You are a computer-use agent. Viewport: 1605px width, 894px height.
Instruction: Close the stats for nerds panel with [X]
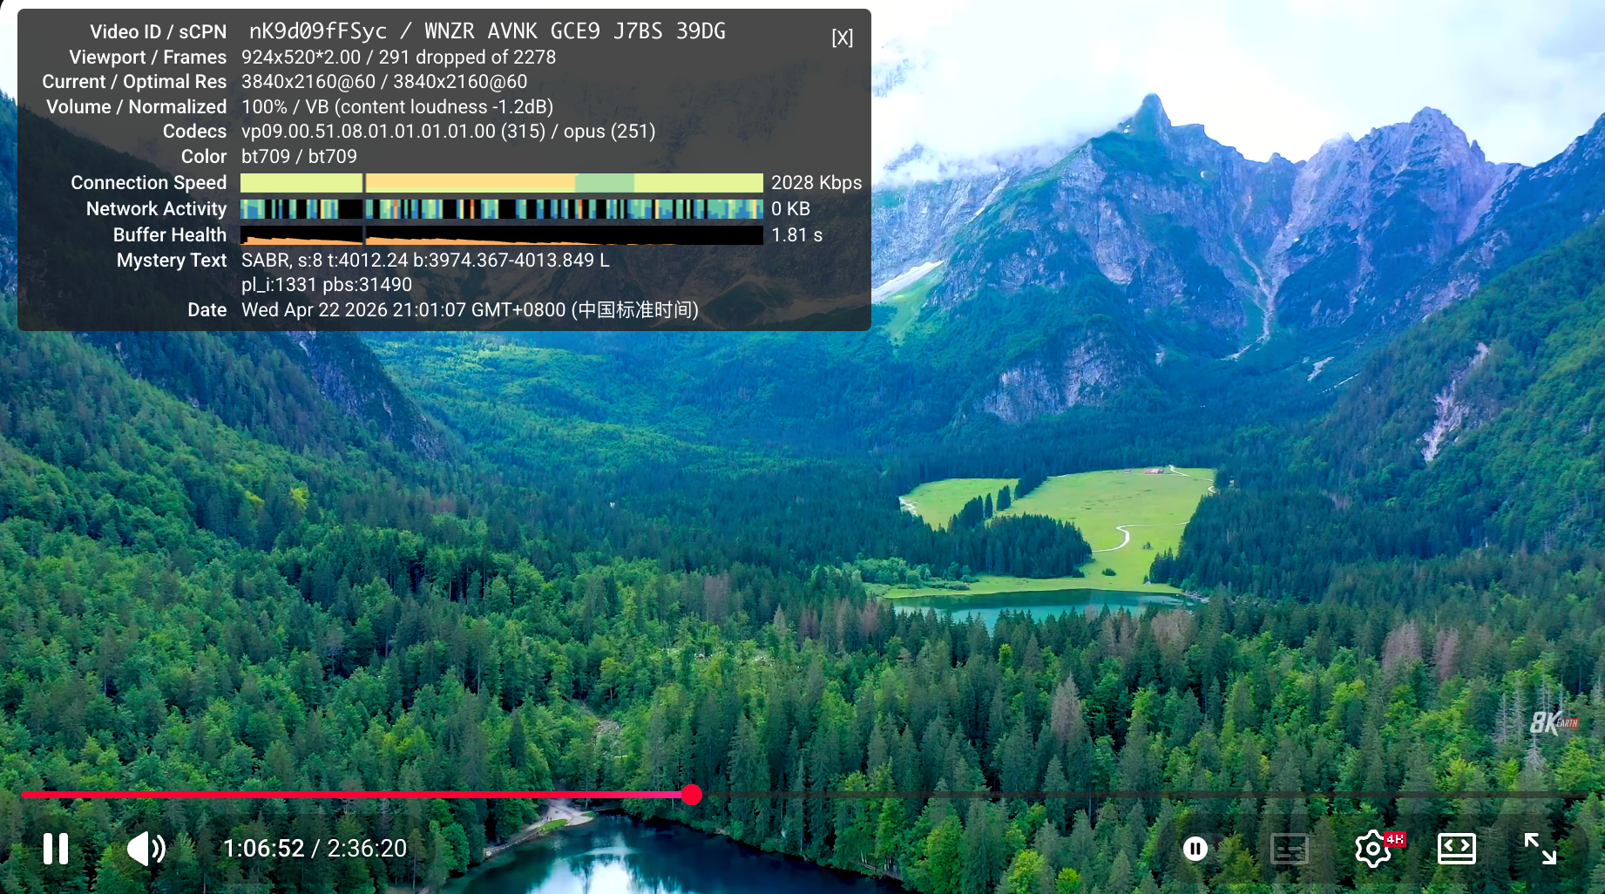[842, 37]
